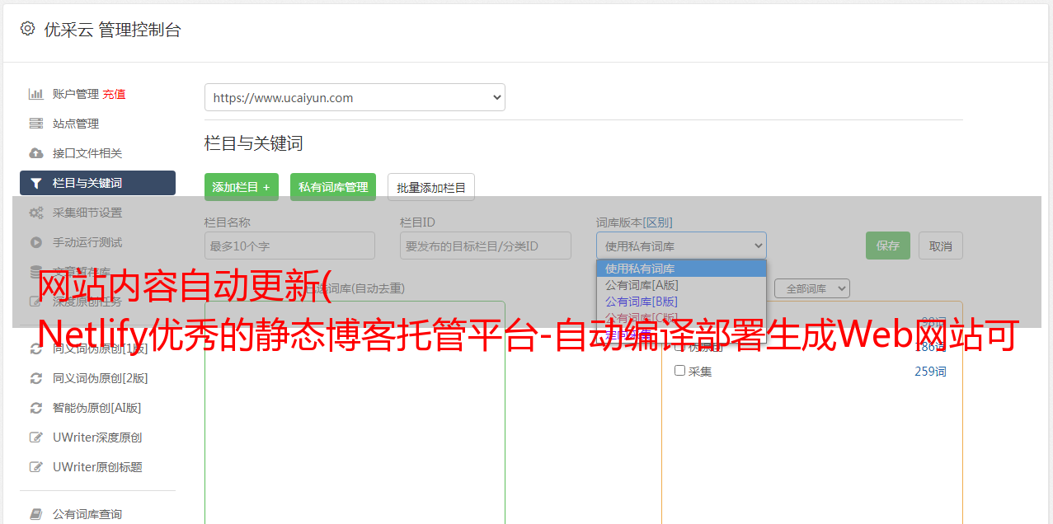1053x524 pixels.
Task: Click the edit icon for 深度原创任务
Action: coord(35,302)
